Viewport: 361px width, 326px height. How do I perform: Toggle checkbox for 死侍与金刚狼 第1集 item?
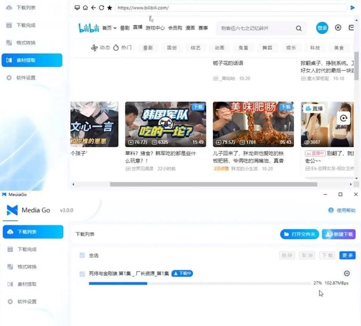click(x=82, y=274)
